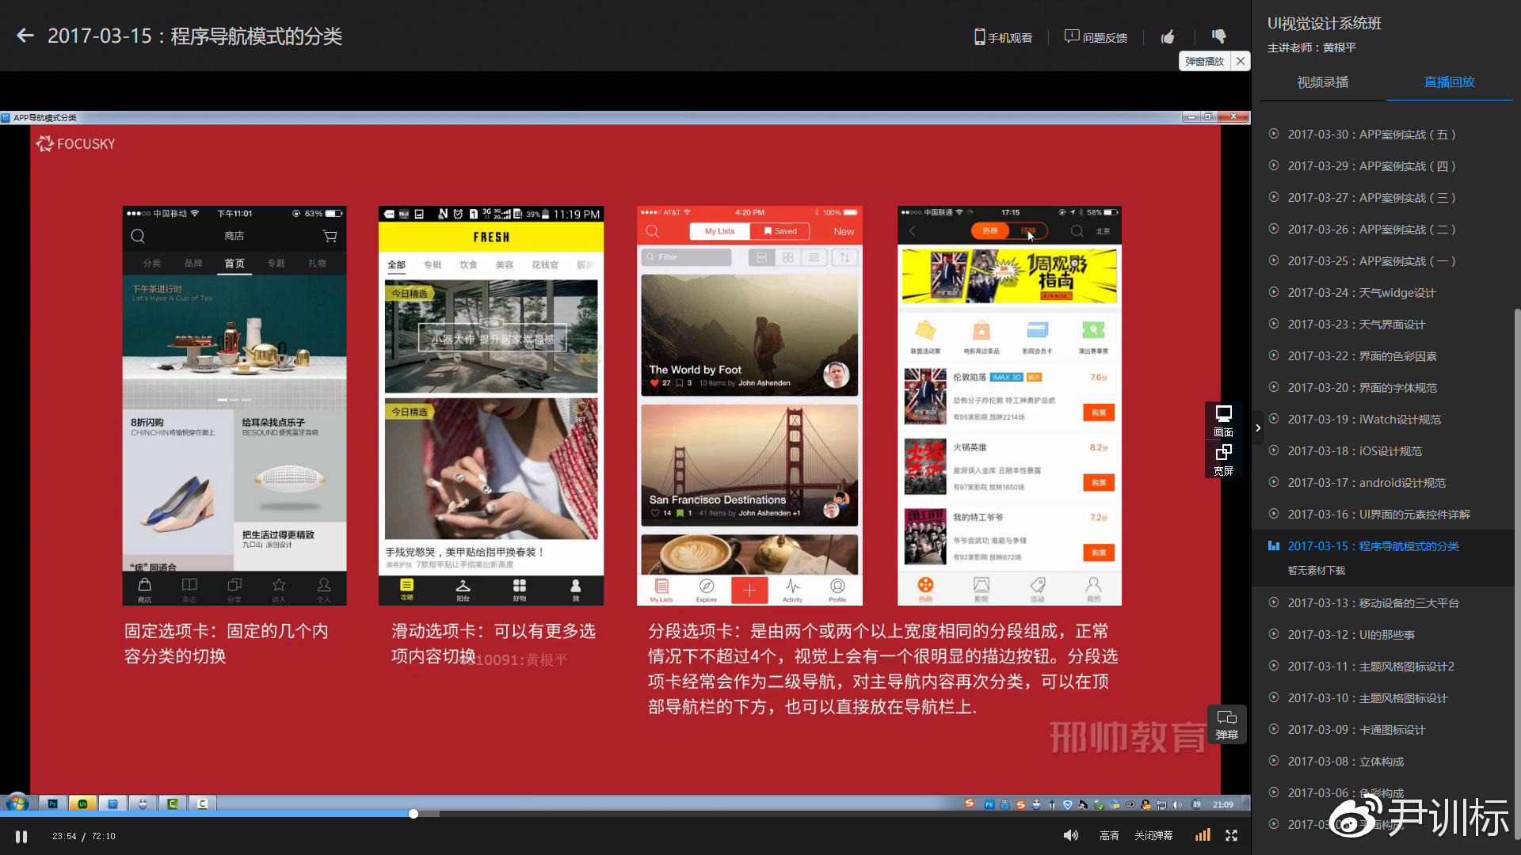This screenshot has height=855, width=1521.
Task: Click play icon beside 2017-03-22 lesson
Action: pyautogui.click(x=1274, y=355)
